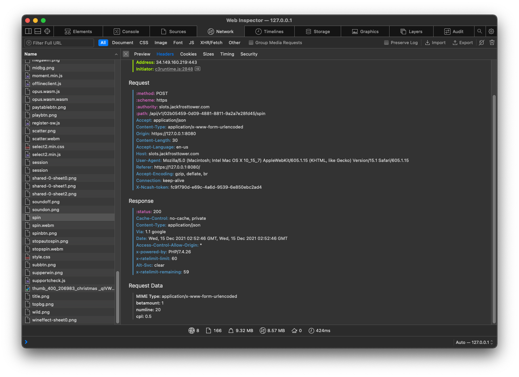Show the Security detail pane
The width and height of the screenshot is (519, 377).
click(249, 54)
